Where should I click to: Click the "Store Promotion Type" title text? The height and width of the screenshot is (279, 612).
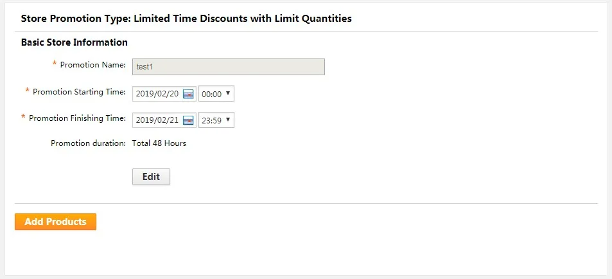74,19
